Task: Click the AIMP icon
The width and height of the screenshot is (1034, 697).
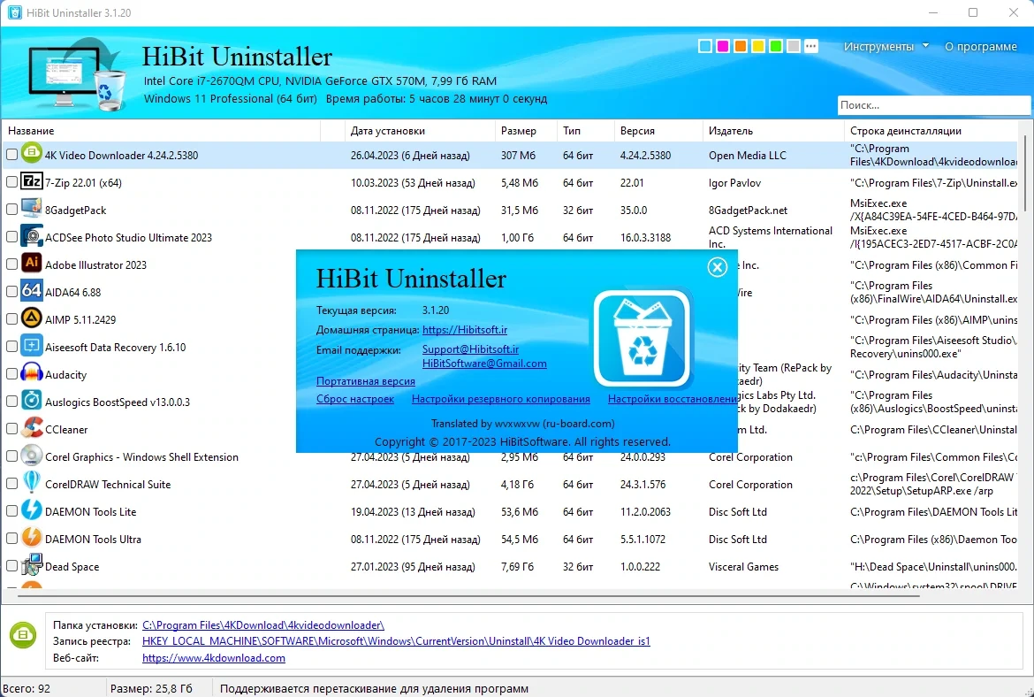Action: tap(31, 318)
